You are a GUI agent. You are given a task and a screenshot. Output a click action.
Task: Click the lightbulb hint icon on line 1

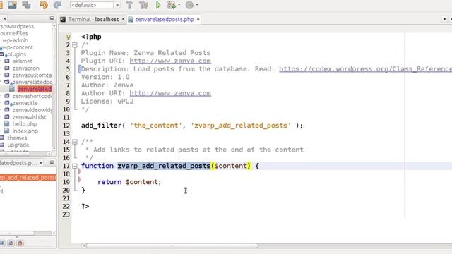pos(69,37)
